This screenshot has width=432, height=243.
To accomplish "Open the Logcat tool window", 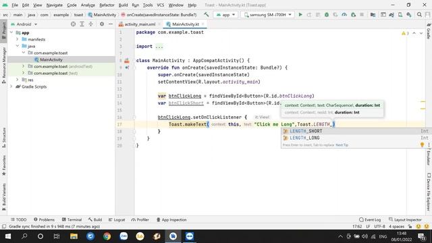I will 117,219.
